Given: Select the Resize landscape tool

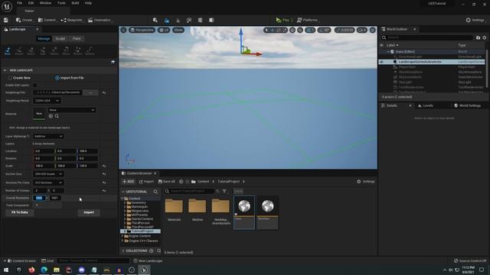Looking at the screenshot, I should 78,50.
